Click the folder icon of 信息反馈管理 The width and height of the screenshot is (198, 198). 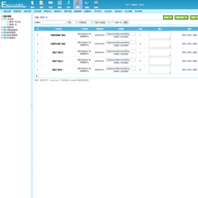point(5,35)
